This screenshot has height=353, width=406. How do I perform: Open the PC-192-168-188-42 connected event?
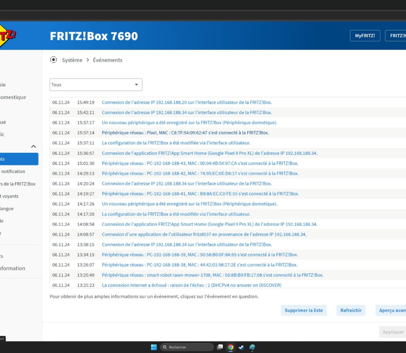pos(200,173)
